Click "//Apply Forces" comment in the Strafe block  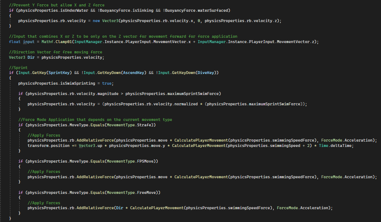(x=44, y=135)
